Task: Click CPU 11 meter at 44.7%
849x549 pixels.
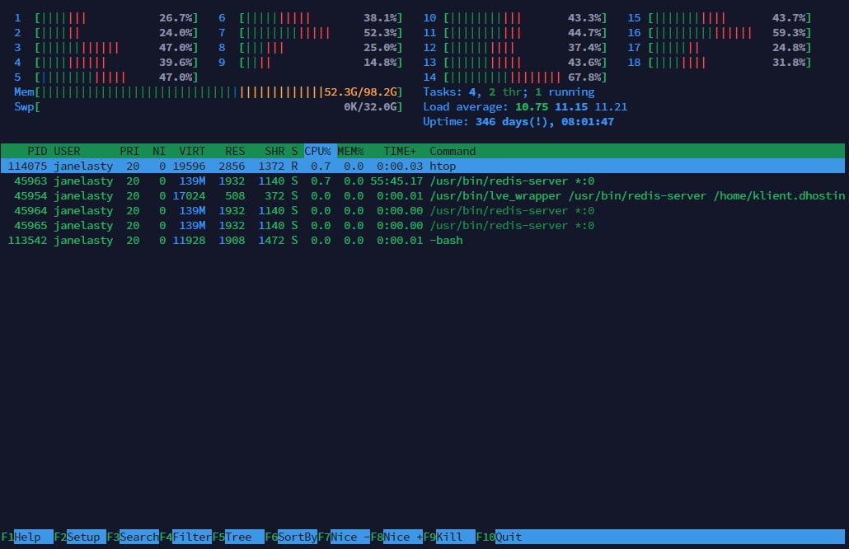Action: tap(515, 33)
